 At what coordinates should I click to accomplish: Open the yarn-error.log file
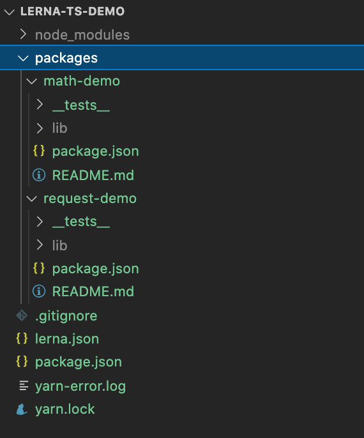click(x=80, y=386)
